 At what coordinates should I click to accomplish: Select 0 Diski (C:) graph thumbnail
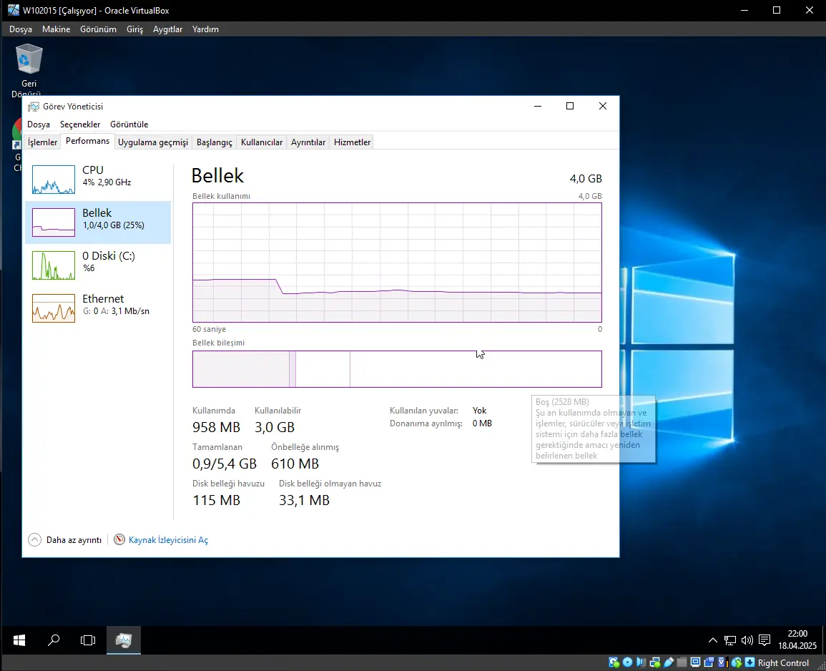click(53, 265)
